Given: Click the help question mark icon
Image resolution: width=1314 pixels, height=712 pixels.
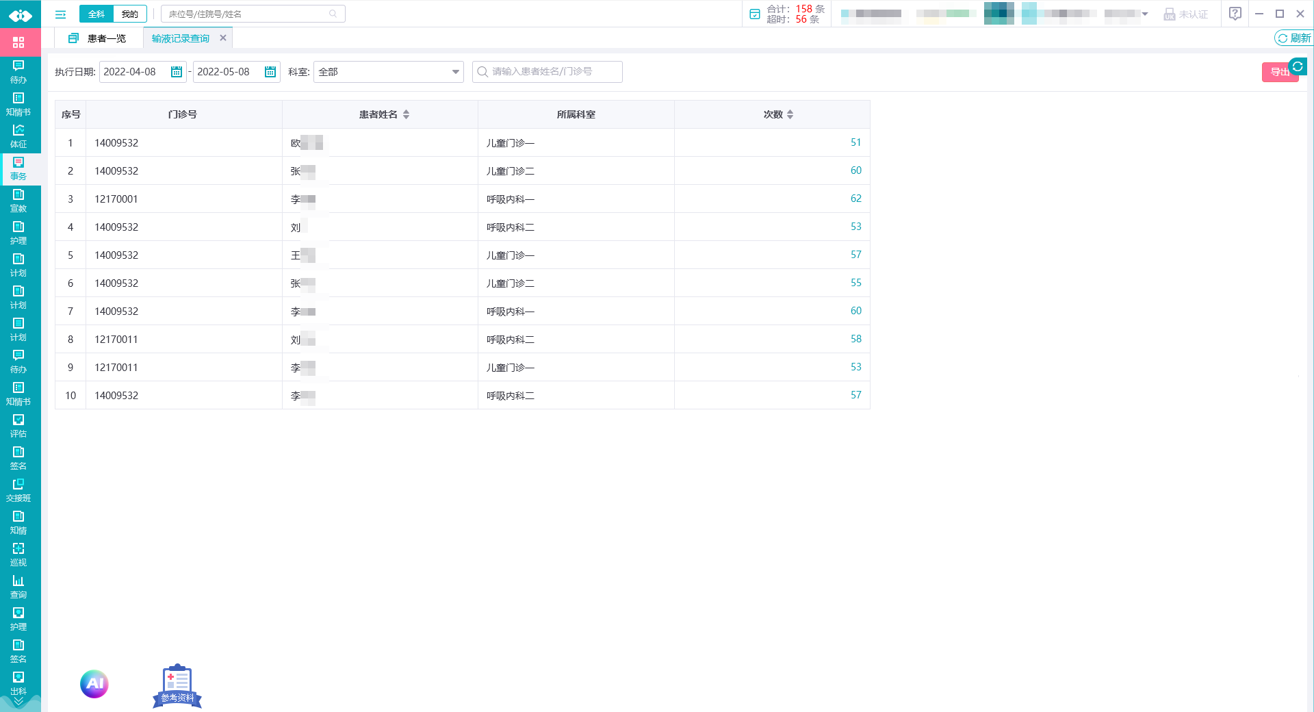Looking at the screenshot, I should tap(1235, 14).
